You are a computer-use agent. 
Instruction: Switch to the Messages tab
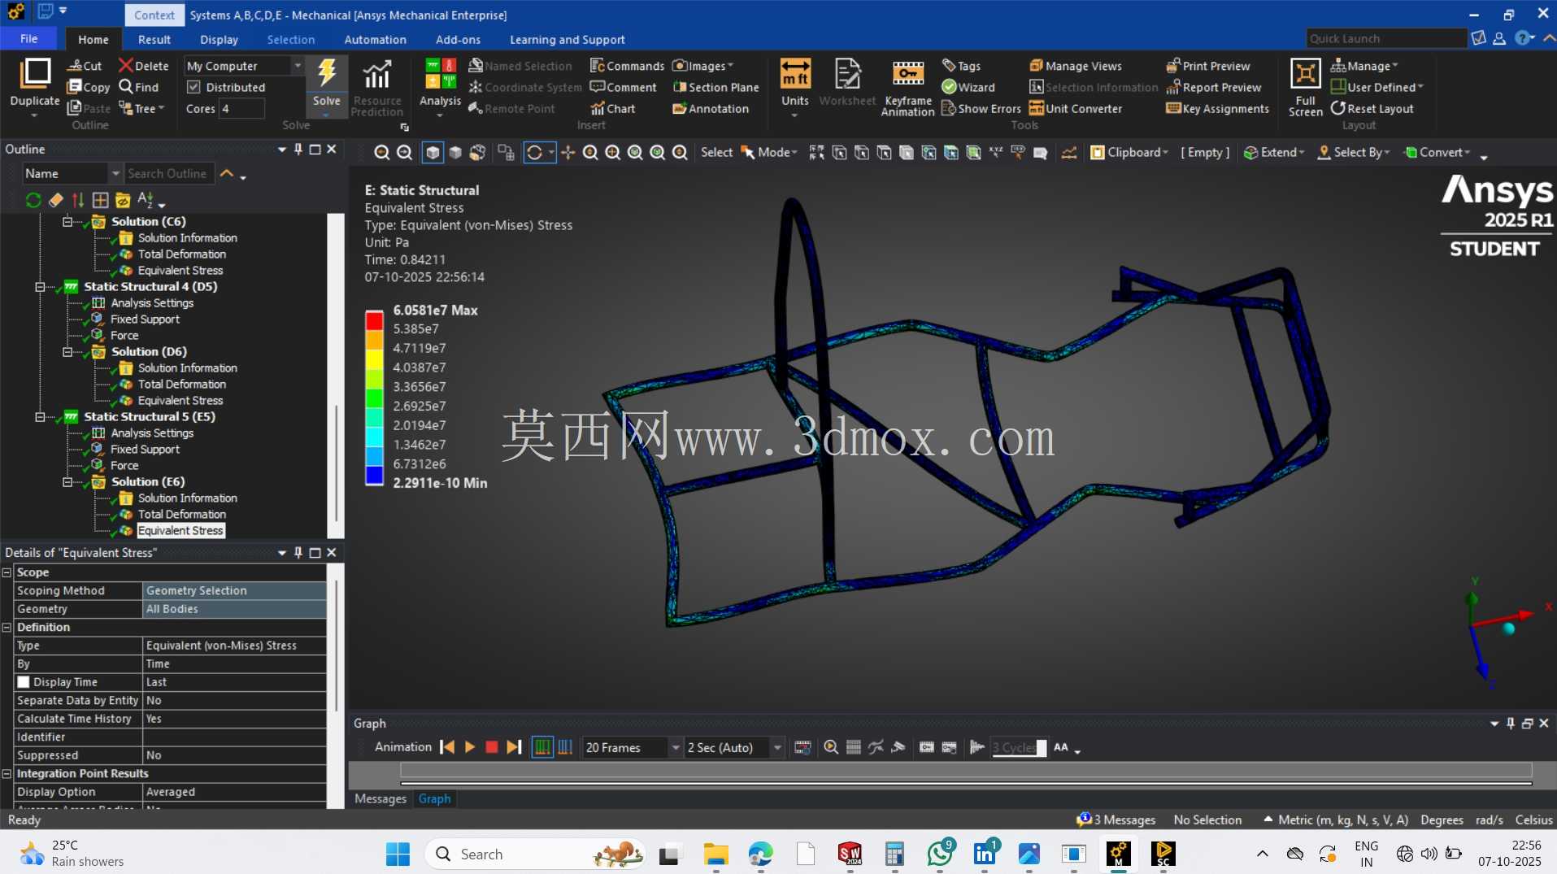coord(380,798)
